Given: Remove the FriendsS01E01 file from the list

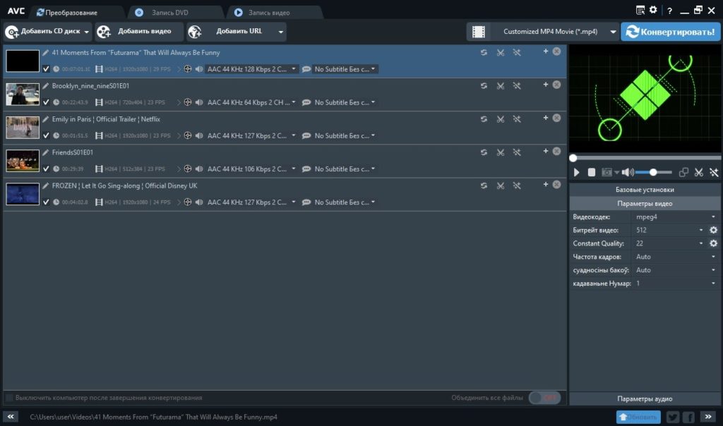Looking at the screenshot, I should click(x=556, y=152).
